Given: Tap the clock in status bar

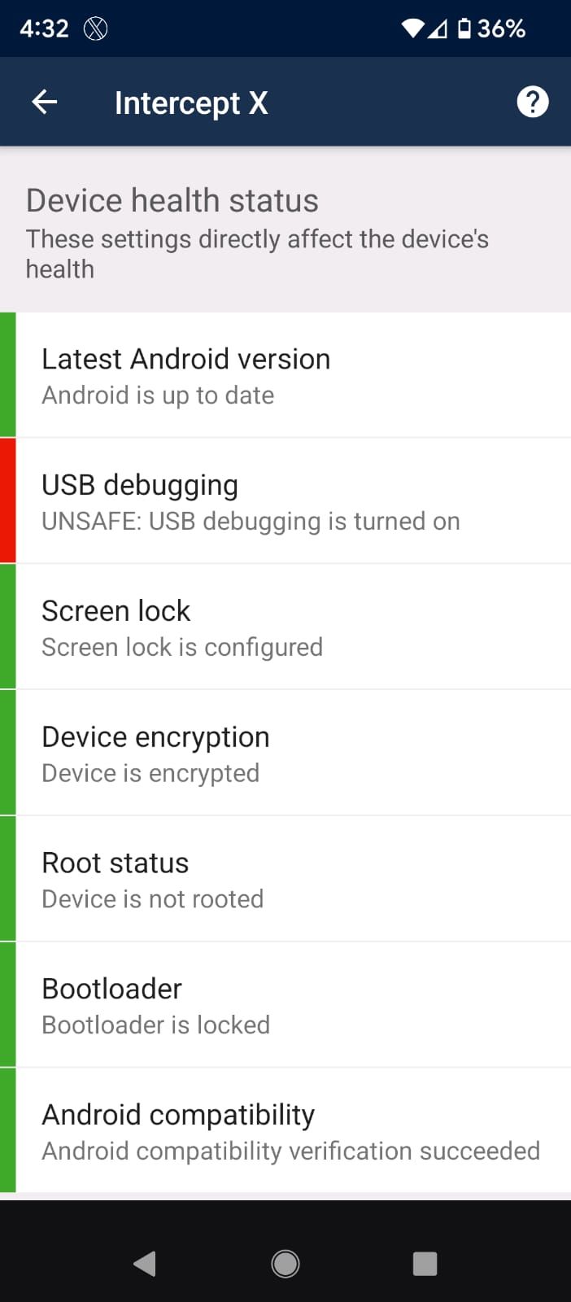Looking at the screenshot, I should click(44, 29).
